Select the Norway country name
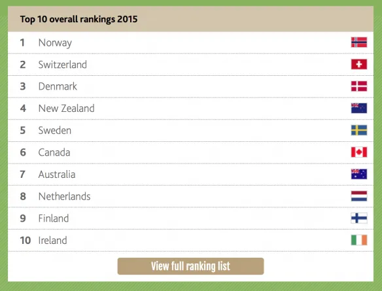The height and width of the screenshot is (291, 382). click(x=55, y=43)
